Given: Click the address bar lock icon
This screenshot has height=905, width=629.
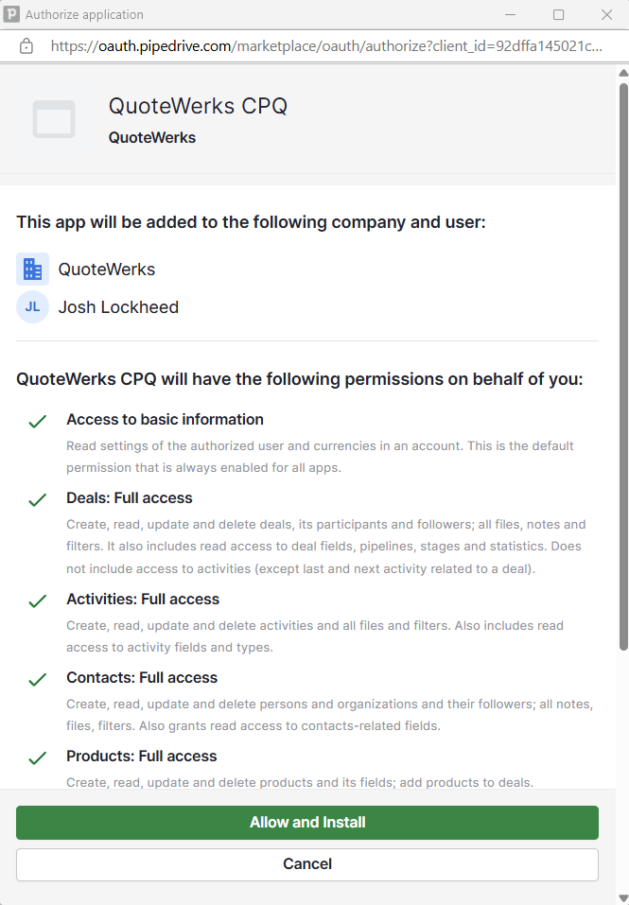Looking at the screenshot, I should (x=26, y=45).
